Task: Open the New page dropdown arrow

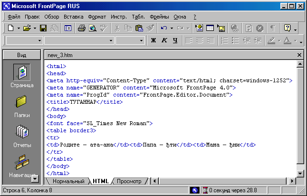Action: coord(19,29)
